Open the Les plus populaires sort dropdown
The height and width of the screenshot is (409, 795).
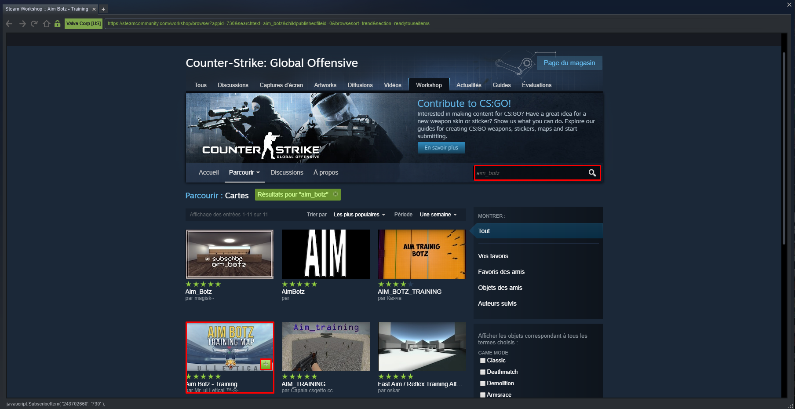pos(359,215)
